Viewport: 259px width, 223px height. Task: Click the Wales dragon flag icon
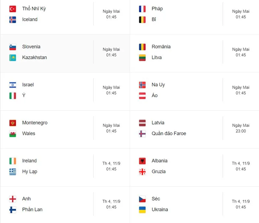click(13, 134)
